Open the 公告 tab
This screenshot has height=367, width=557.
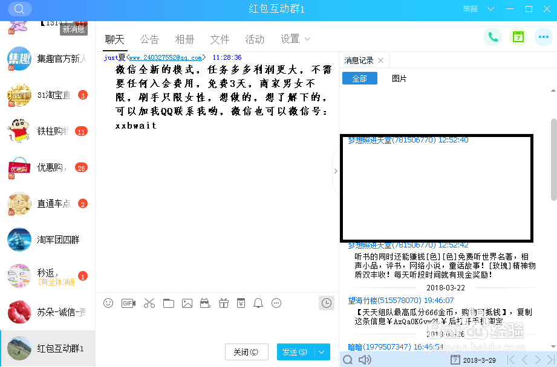(x=149, y=39)
